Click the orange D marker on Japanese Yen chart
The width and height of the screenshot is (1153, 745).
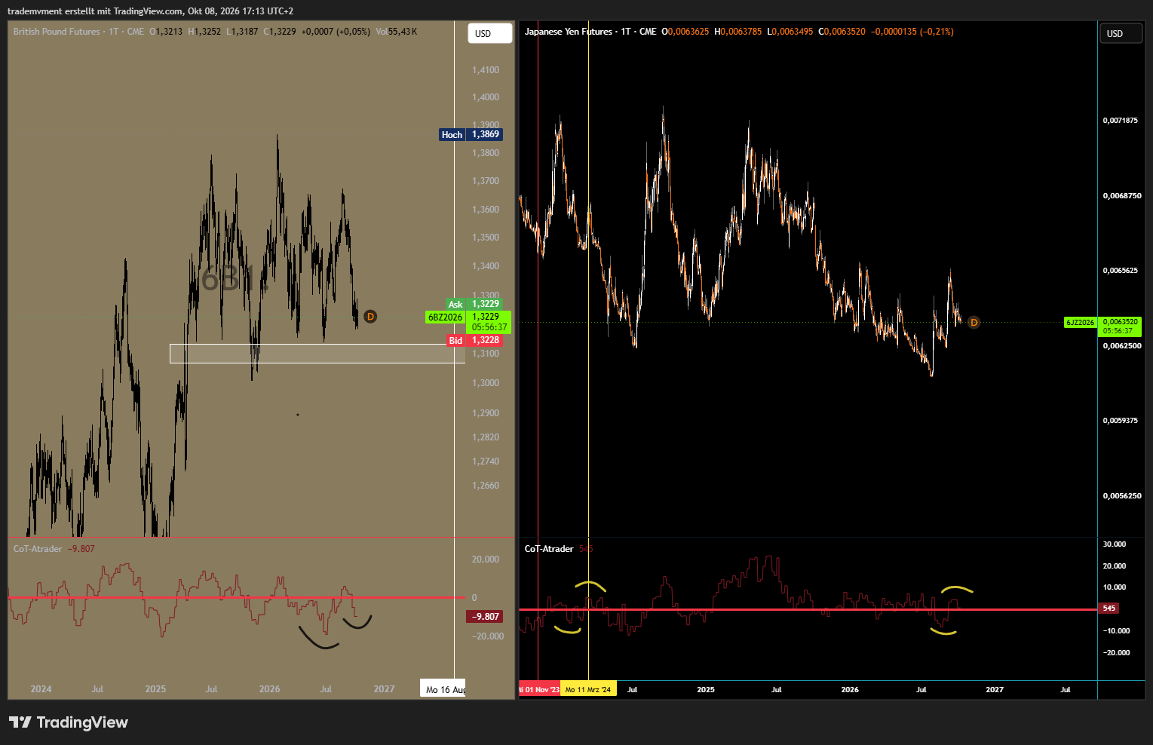(x=974, y=323)
